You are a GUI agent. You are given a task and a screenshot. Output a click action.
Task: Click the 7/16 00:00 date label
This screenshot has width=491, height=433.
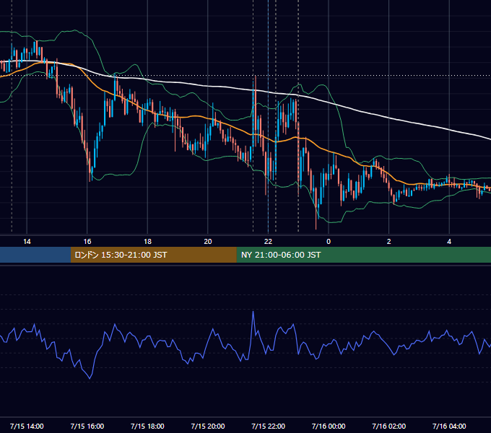click(x=329, y=426)
